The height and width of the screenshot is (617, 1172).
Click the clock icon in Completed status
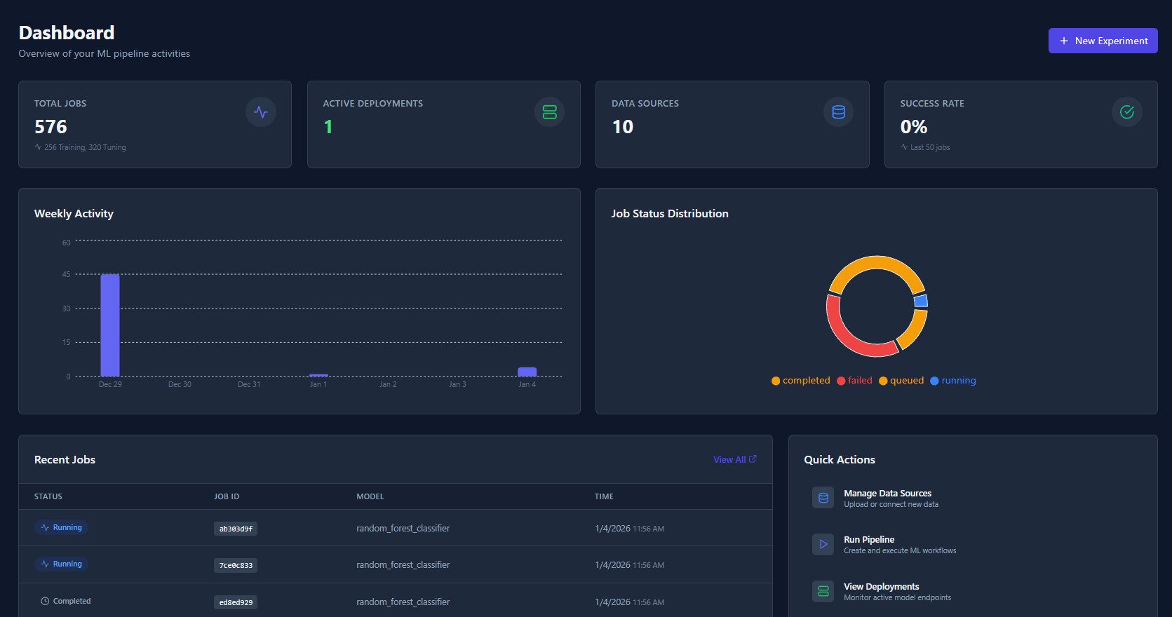(45, 601)
